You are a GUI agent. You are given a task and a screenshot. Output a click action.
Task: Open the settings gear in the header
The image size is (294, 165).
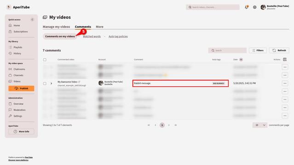point(254,7)
